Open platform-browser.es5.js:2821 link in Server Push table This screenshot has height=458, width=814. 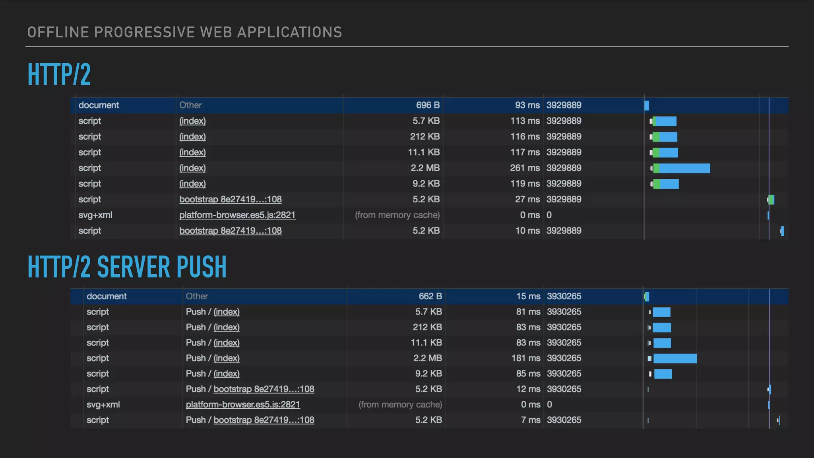point(243,405)
